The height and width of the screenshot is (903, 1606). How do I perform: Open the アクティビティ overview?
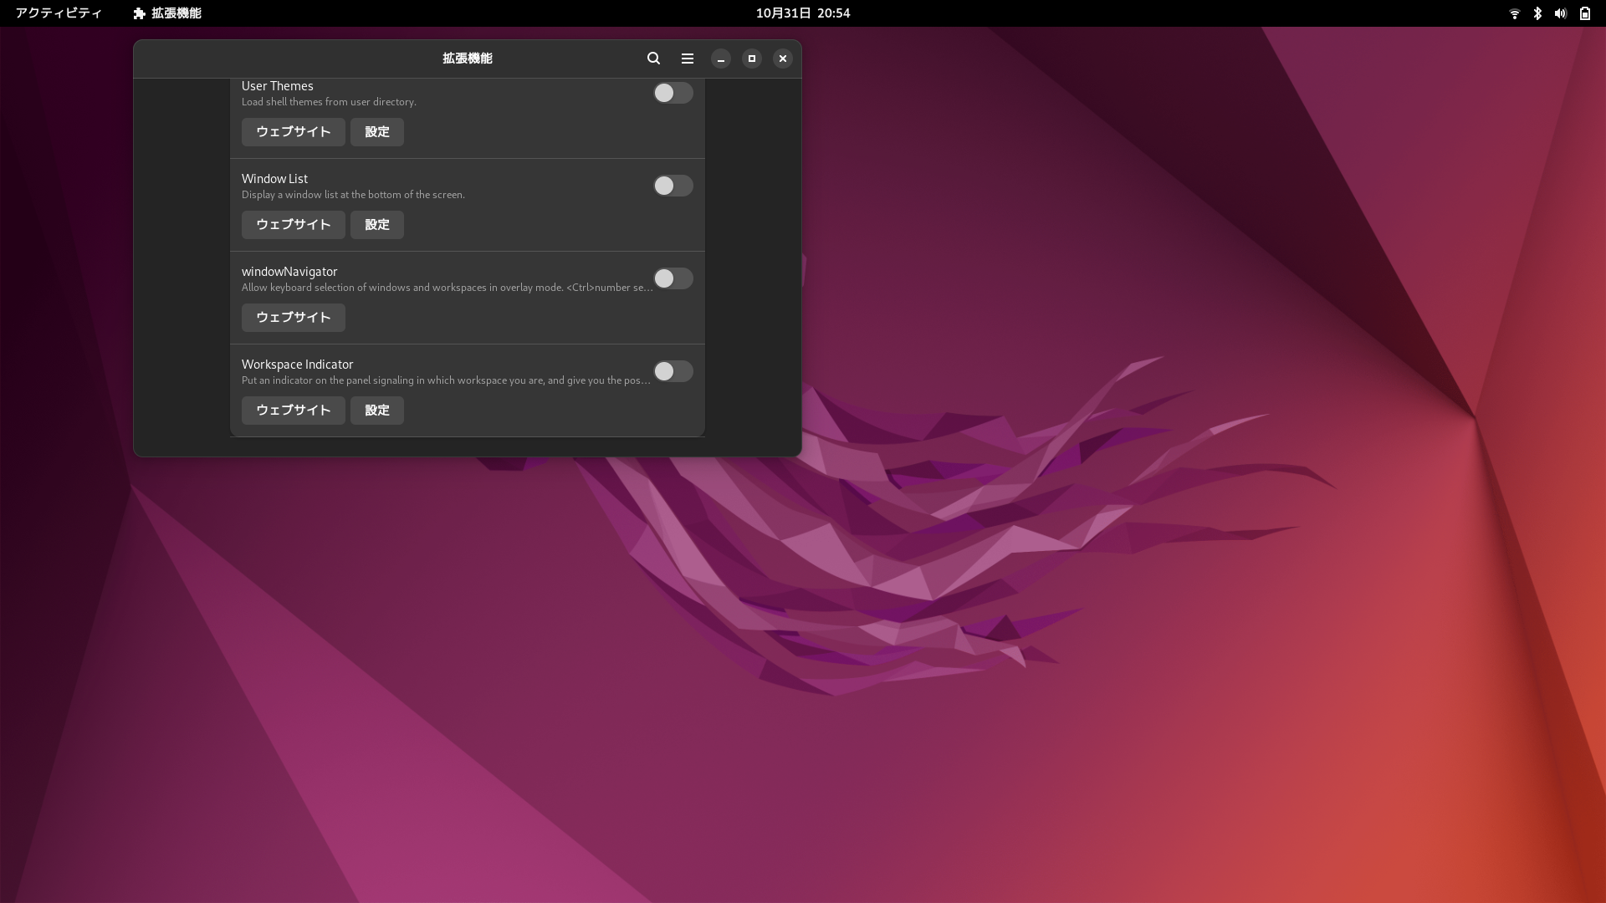pyautogui.click(x=59, y=13)
